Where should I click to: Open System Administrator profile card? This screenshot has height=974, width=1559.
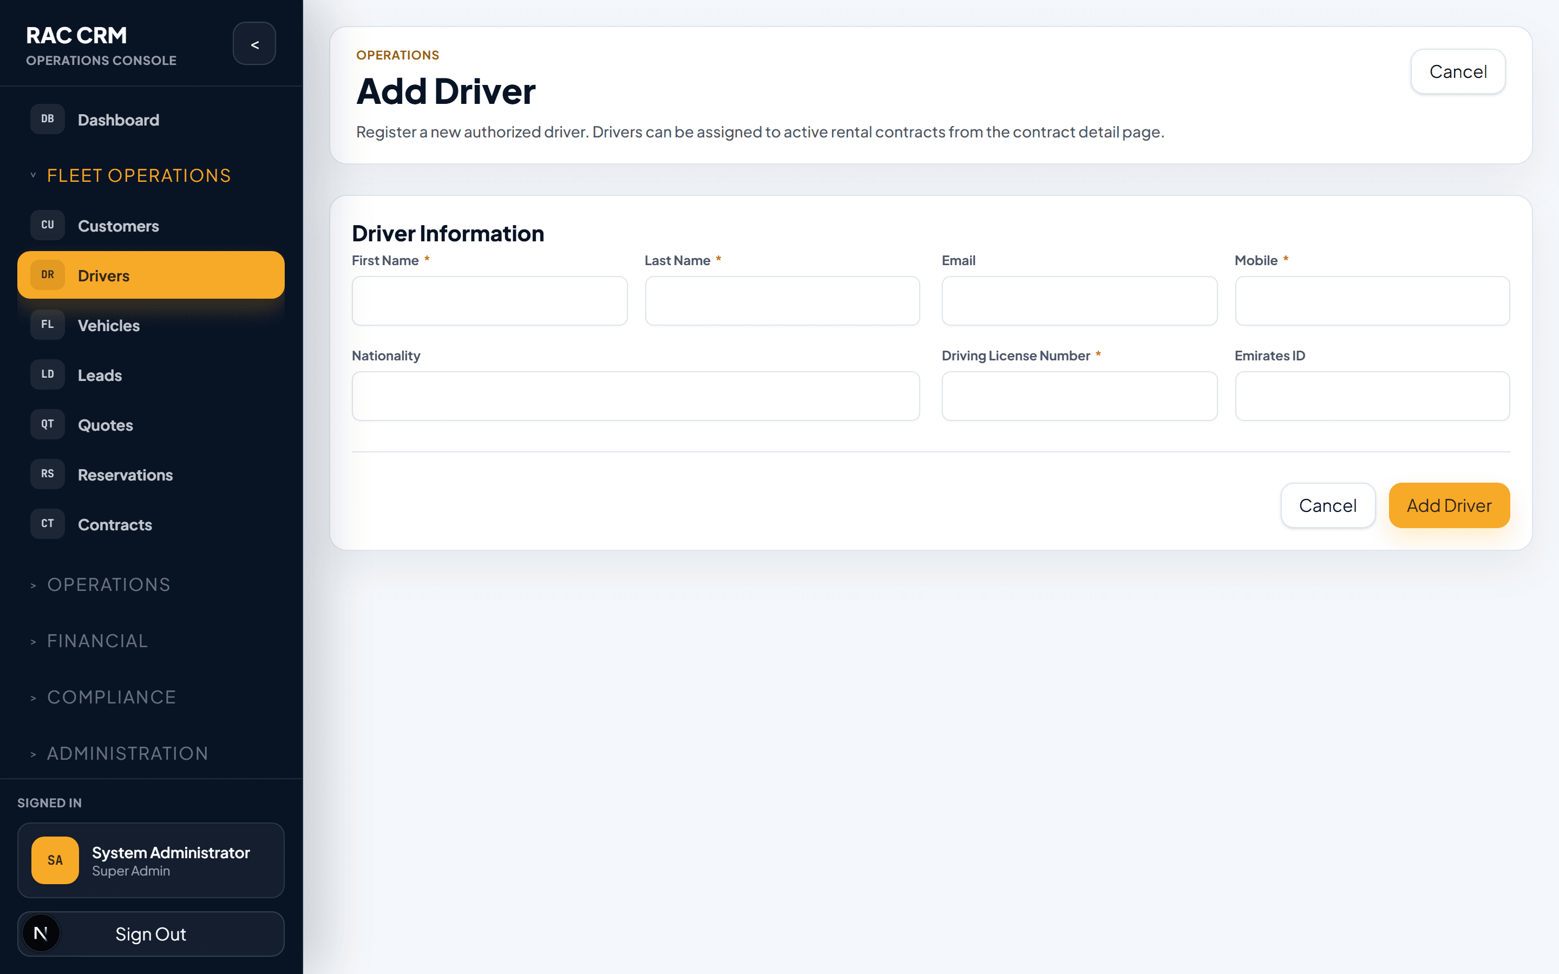point(150,860)
